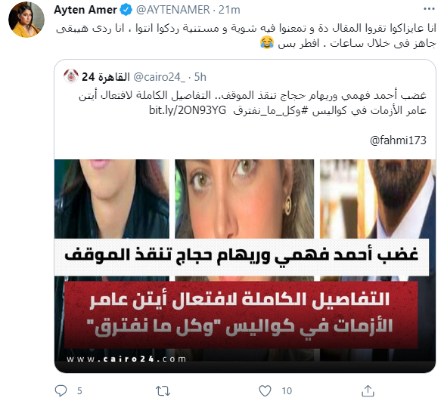
Task: Like the tweet with the heart icon
Action: click(x=265, y=391)
